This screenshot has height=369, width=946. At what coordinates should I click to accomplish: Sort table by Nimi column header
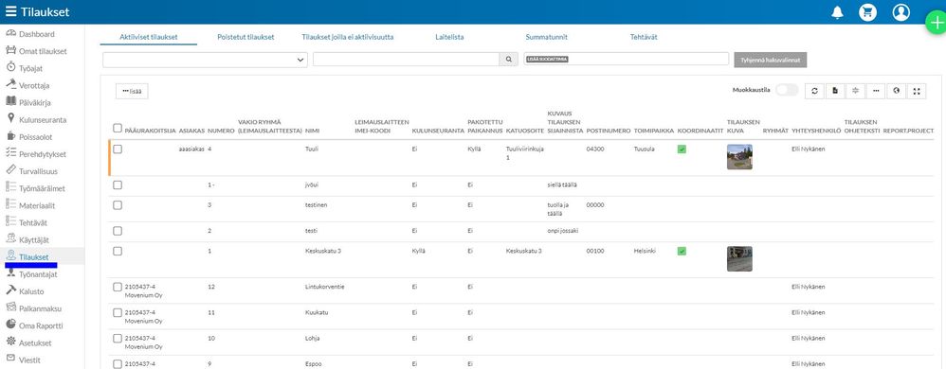click(313, 130)
